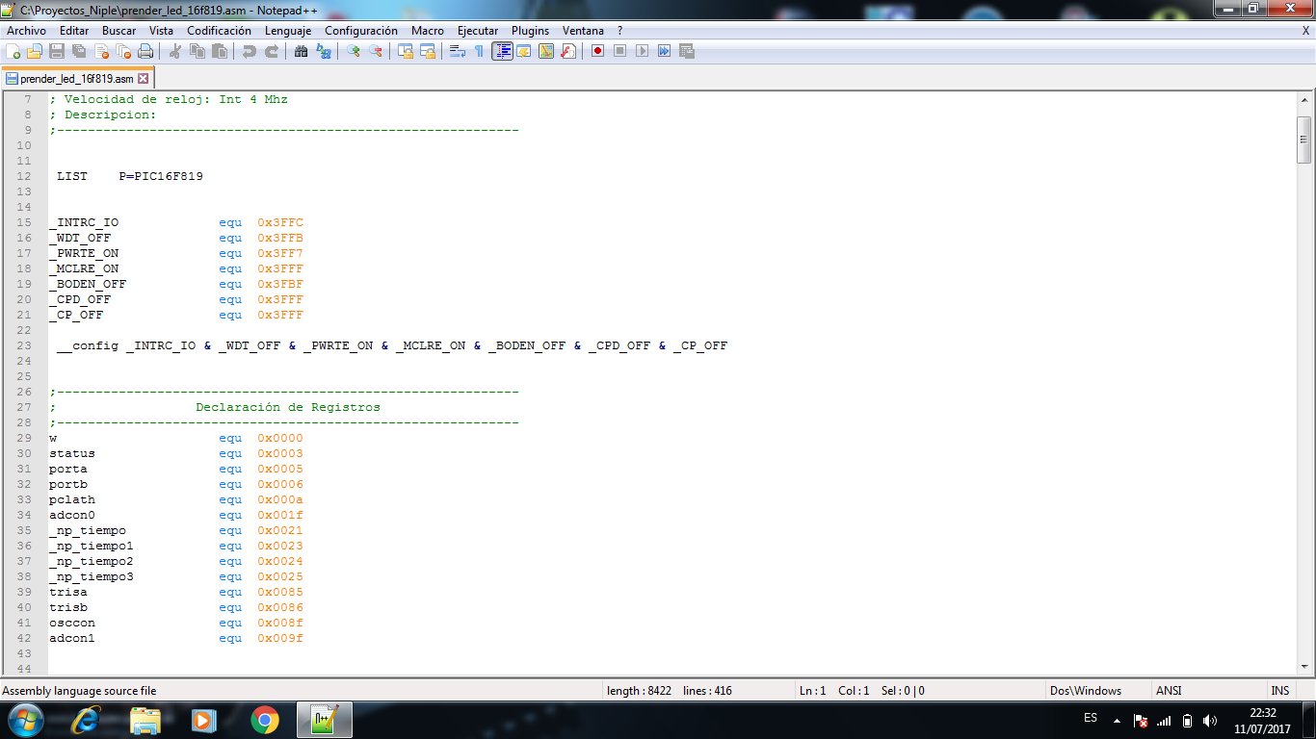
Task: Open the Function List toolbar icon
Action: (x=568, y=51)
